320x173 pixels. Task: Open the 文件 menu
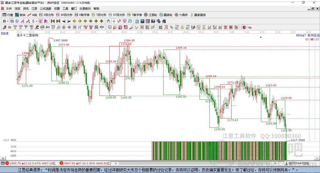[x=9, y=8]
